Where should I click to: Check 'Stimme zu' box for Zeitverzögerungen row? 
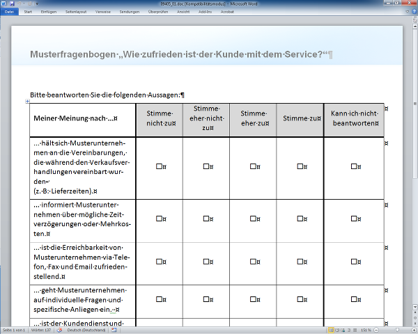300,218
